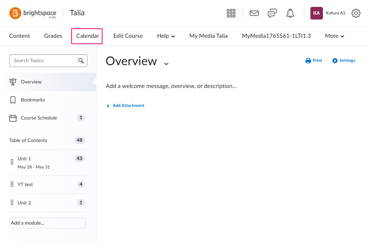Open the admin tools gear icon
Screen dimensions: 368x245
point(356,13)
